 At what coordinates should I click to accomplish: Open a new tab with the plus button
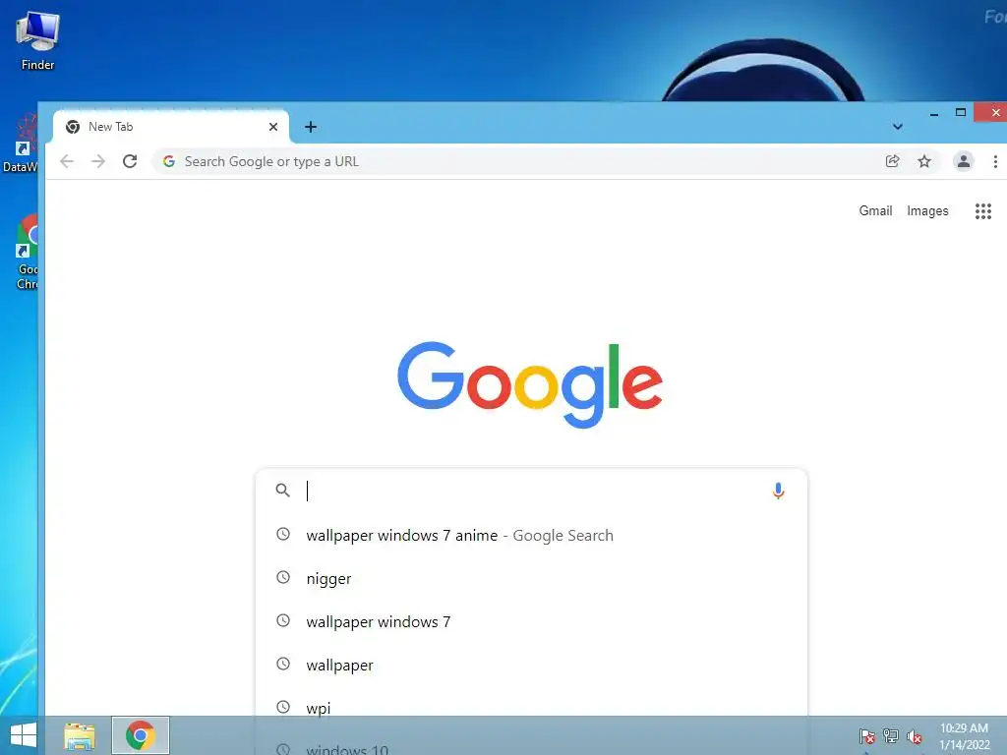(311, 127)
